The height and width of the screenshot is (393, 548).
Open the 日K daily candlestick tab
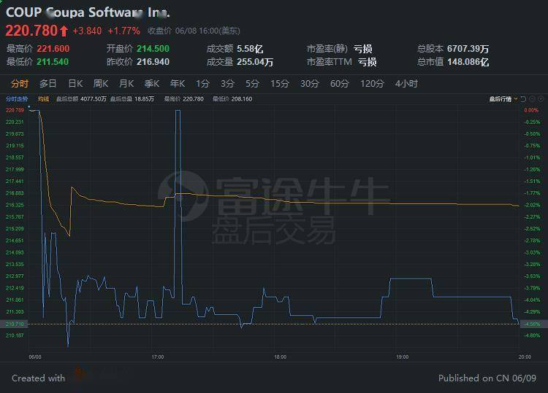click(x=75, y=84)
